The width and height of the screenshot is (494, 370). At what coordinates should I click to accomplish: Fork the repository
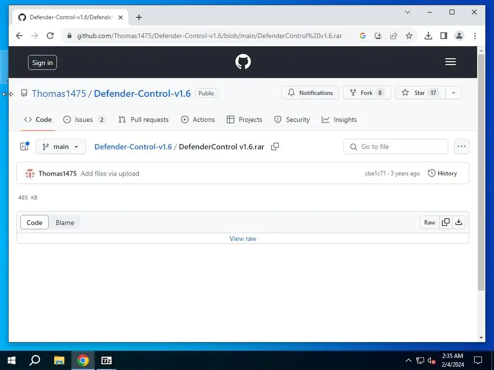tap(367, 93)
